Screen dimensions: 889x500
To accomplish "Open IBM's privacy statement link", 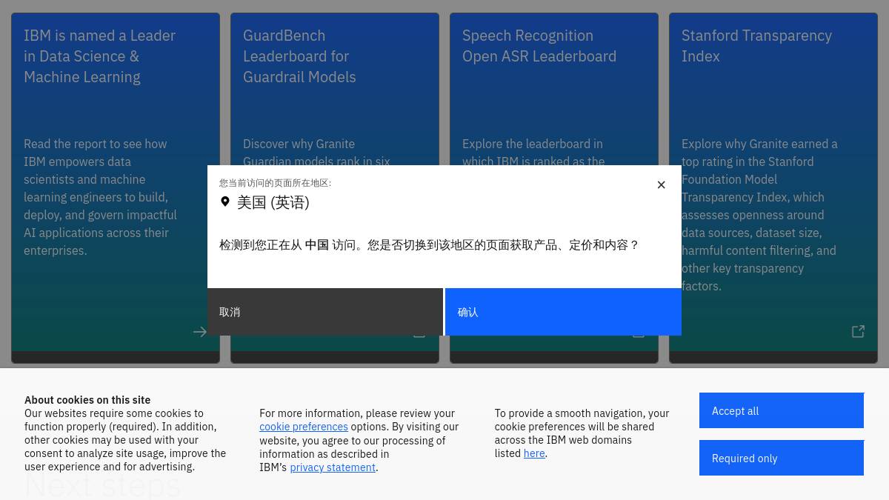I will point(333,467).
